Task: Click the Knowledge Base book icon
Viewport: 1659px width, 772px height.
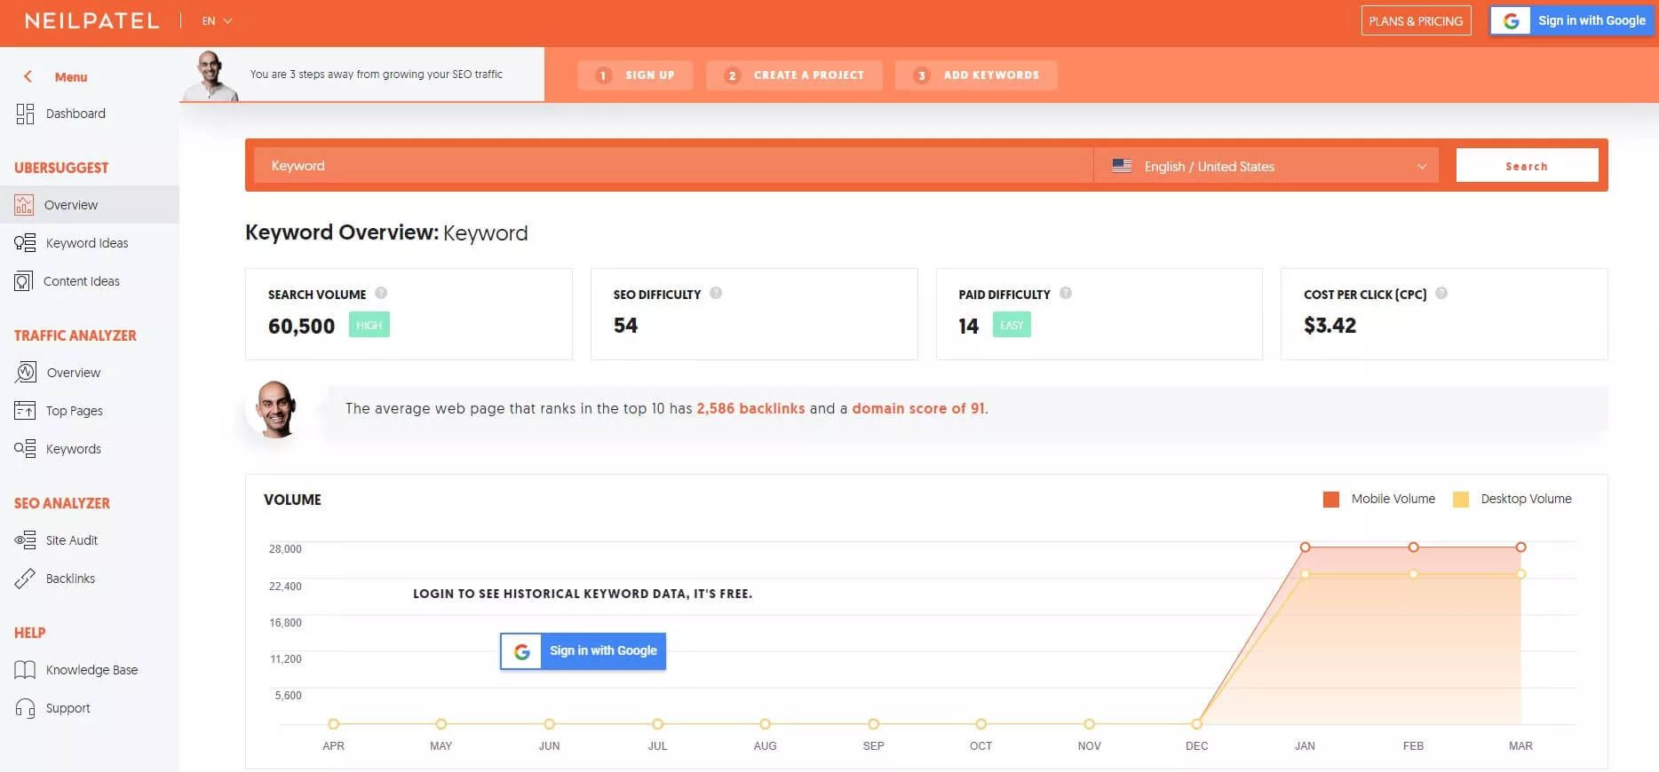Action: pos(25,670)
